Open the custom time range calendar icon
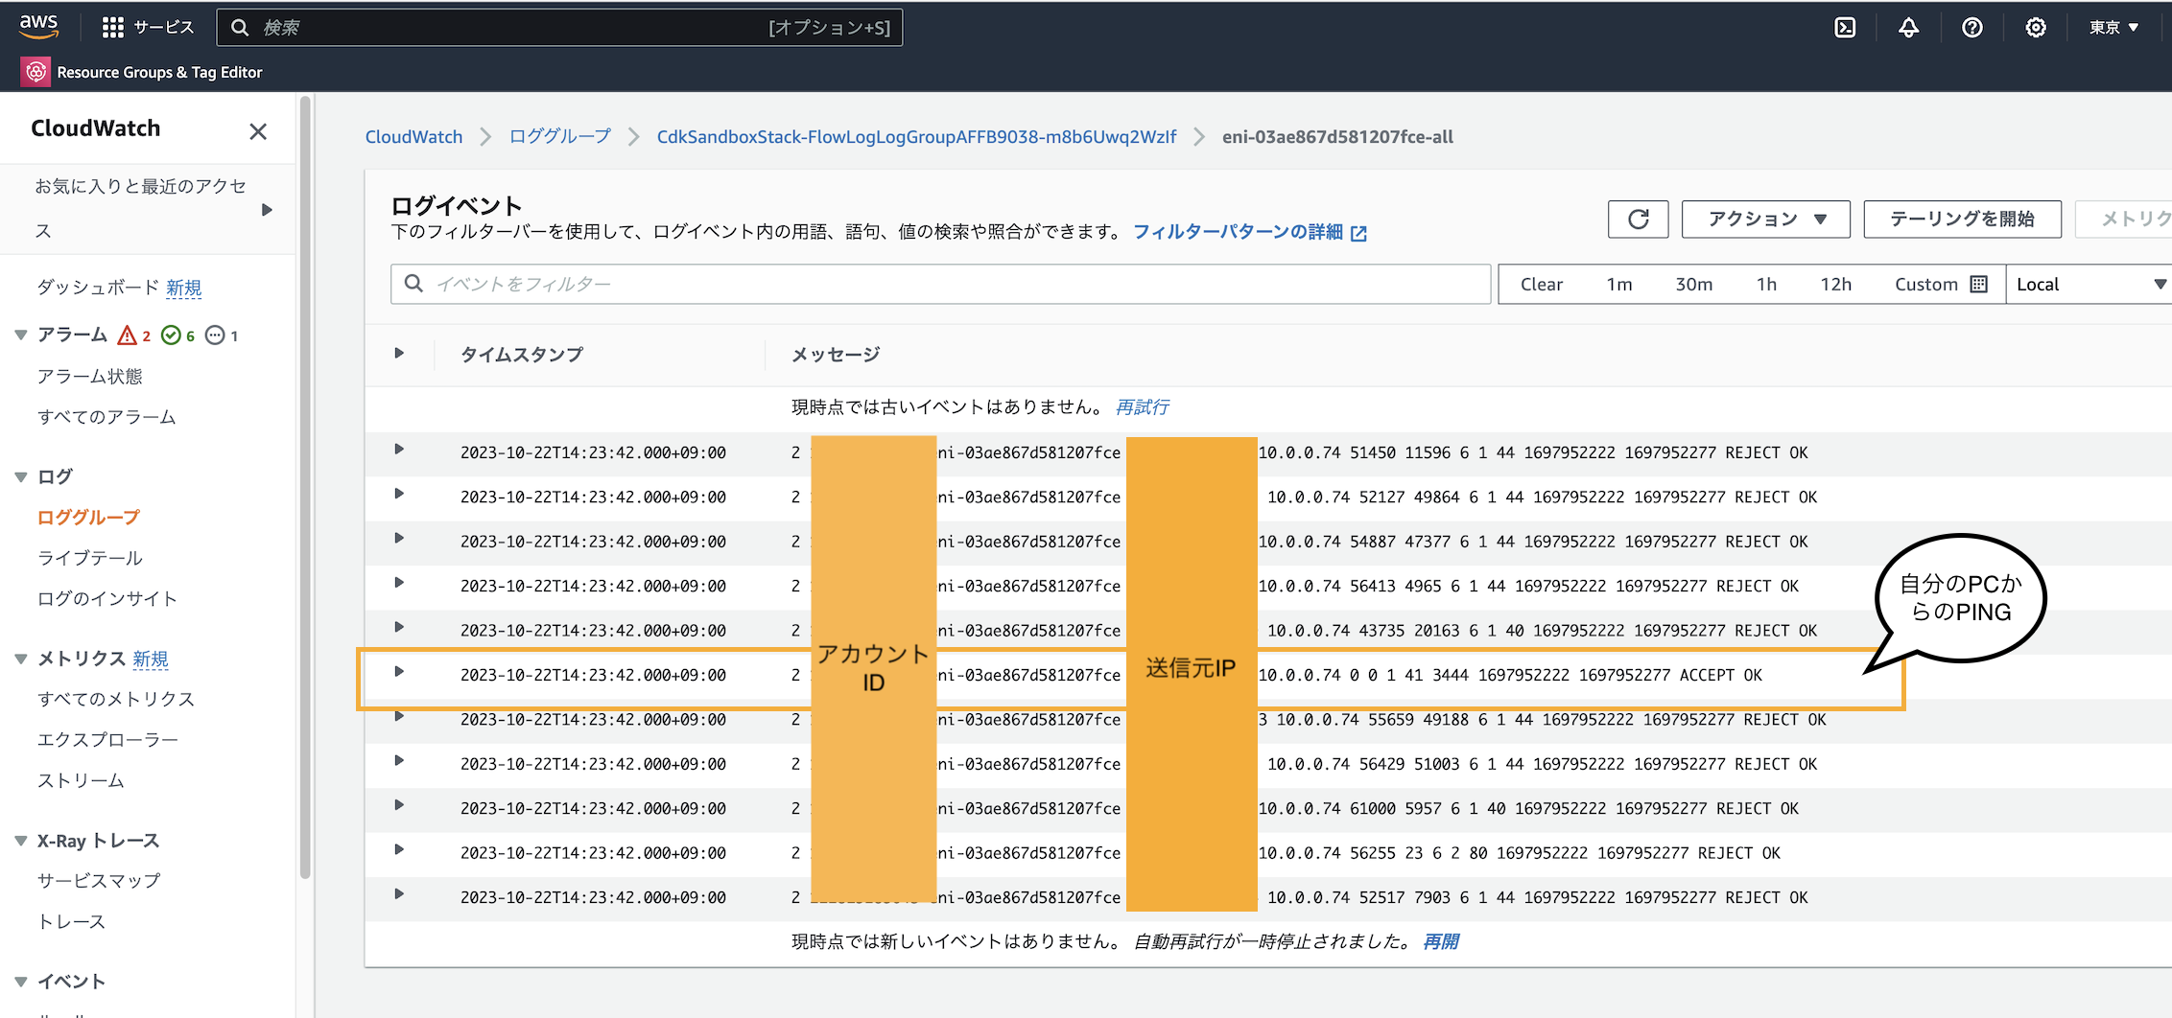Image resolution: width=2172 pixels, height=1018 pixels. click(x=1978, y=285)
